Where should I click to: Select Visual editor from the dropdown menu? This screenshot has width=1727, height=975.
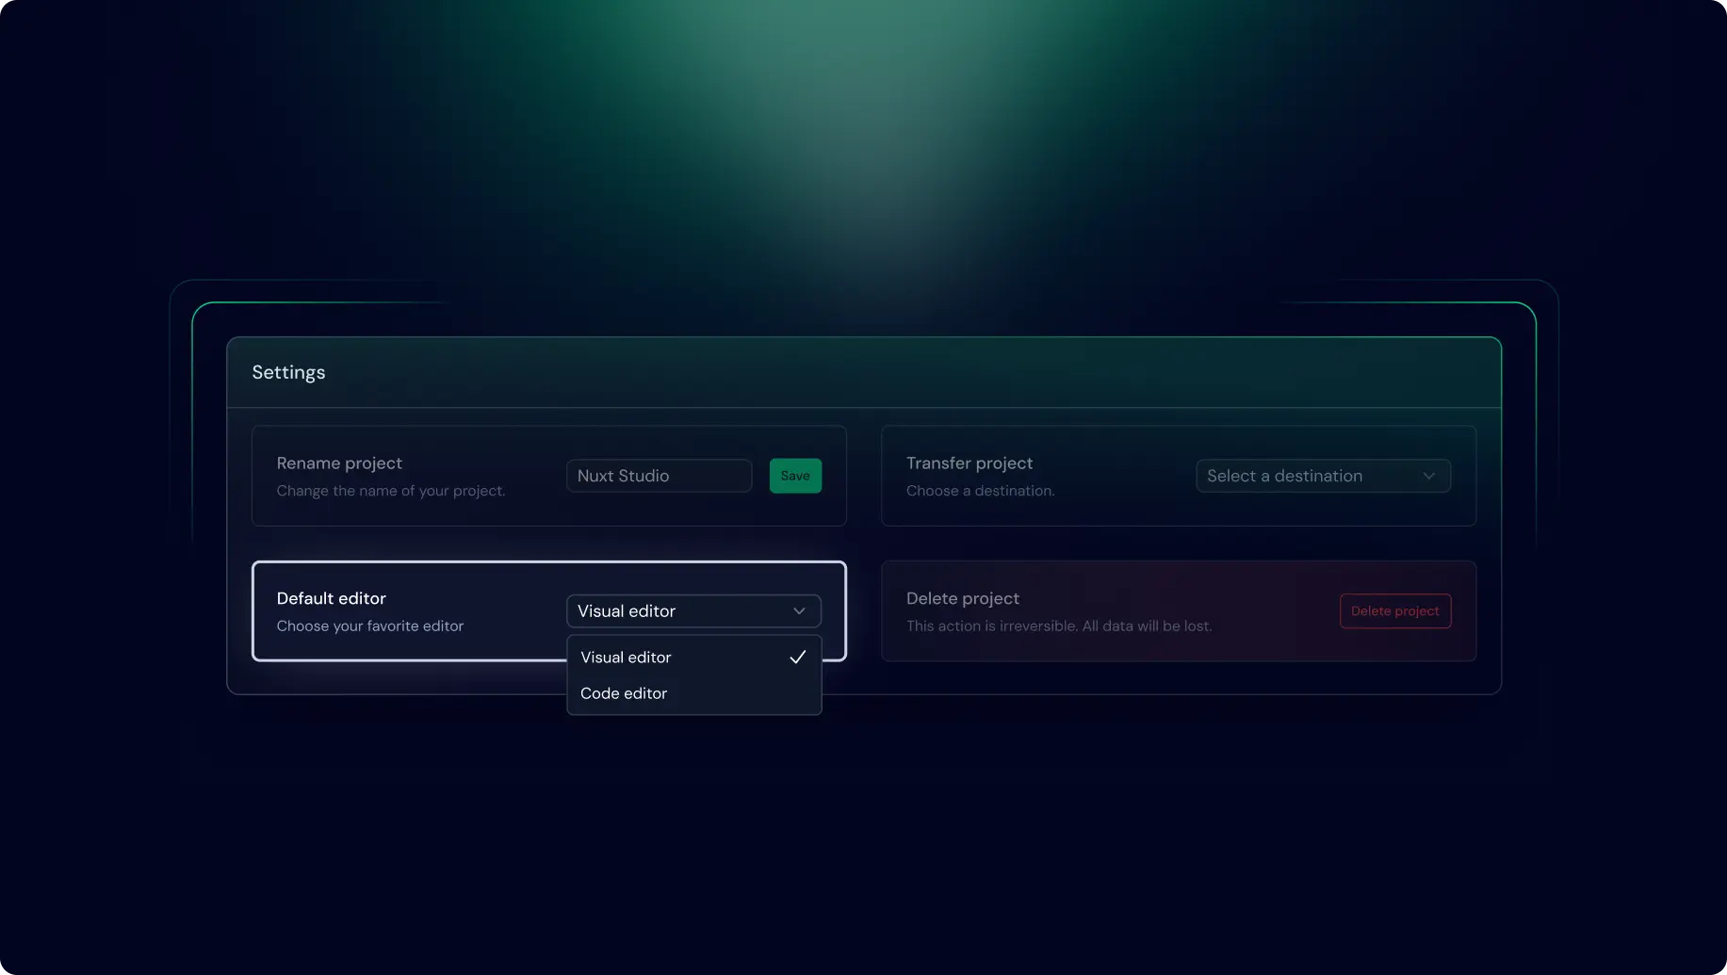(x=625, y=657)
